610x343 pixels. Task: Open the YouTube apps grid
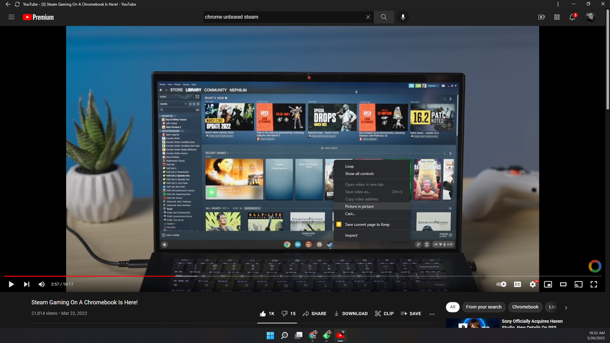coord(557,17)
